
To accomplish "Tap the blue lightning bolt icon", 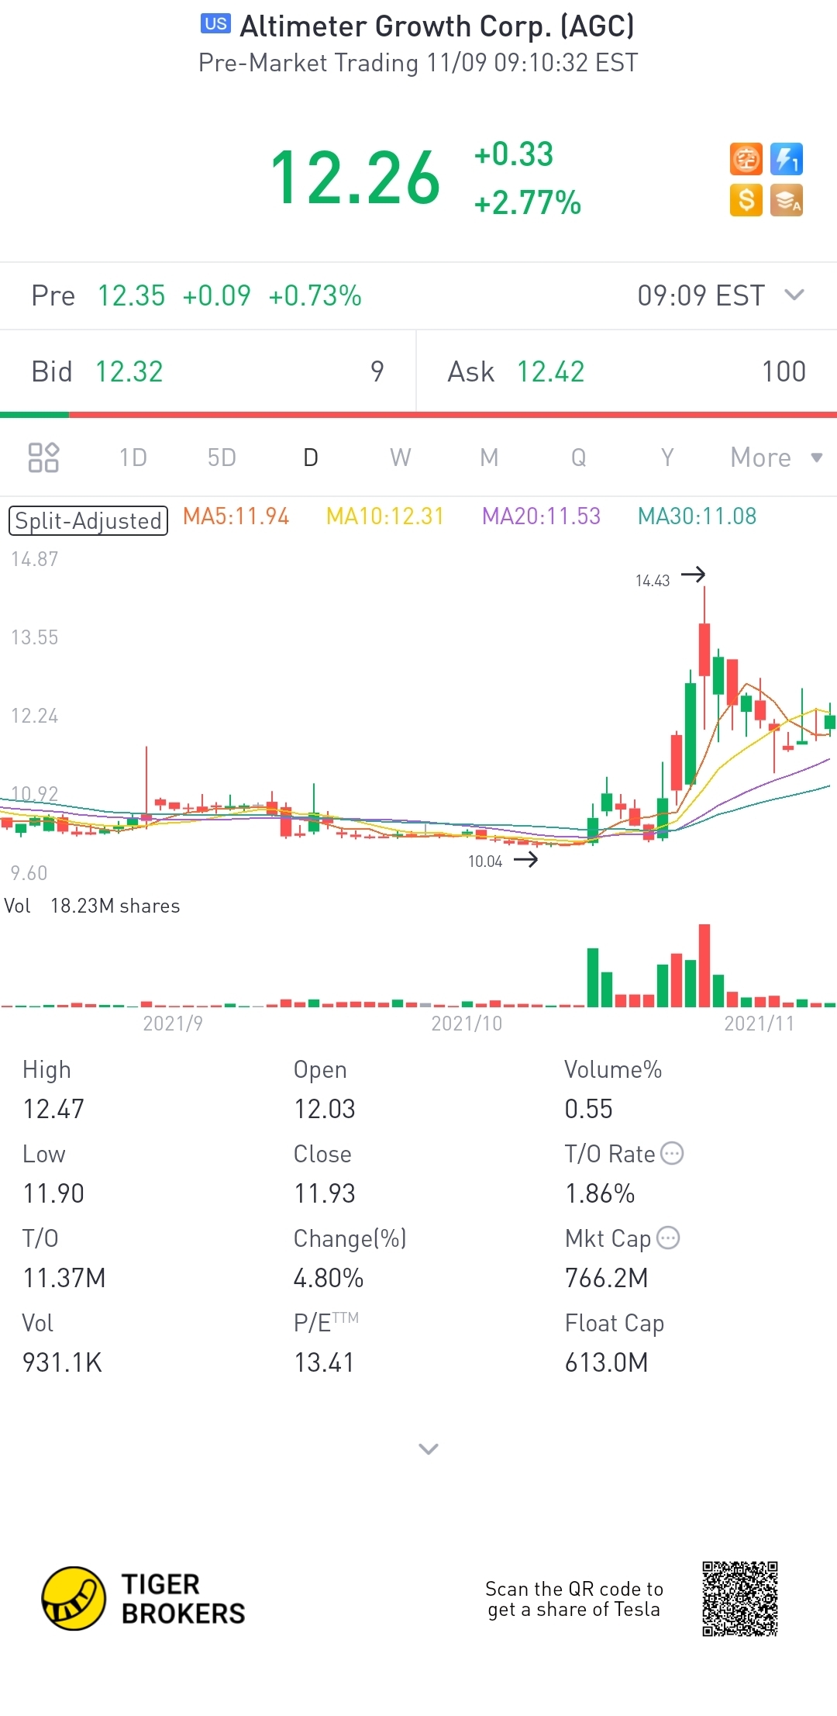I will tap(787, 160).
